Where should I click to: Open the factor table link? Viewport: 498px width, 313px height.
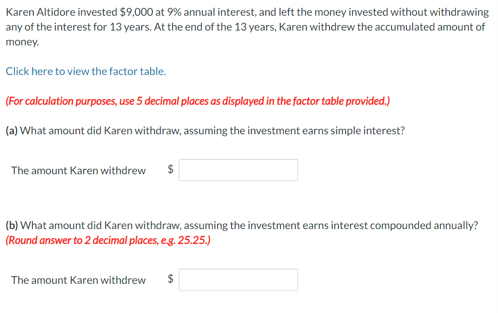pyautogui.click(x=86, y=71)
